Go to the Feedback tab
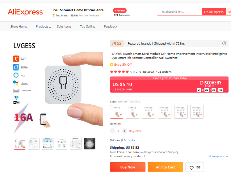Image resolution: width=231 pixels, height=174 pixels. click(x=111, y=27)
